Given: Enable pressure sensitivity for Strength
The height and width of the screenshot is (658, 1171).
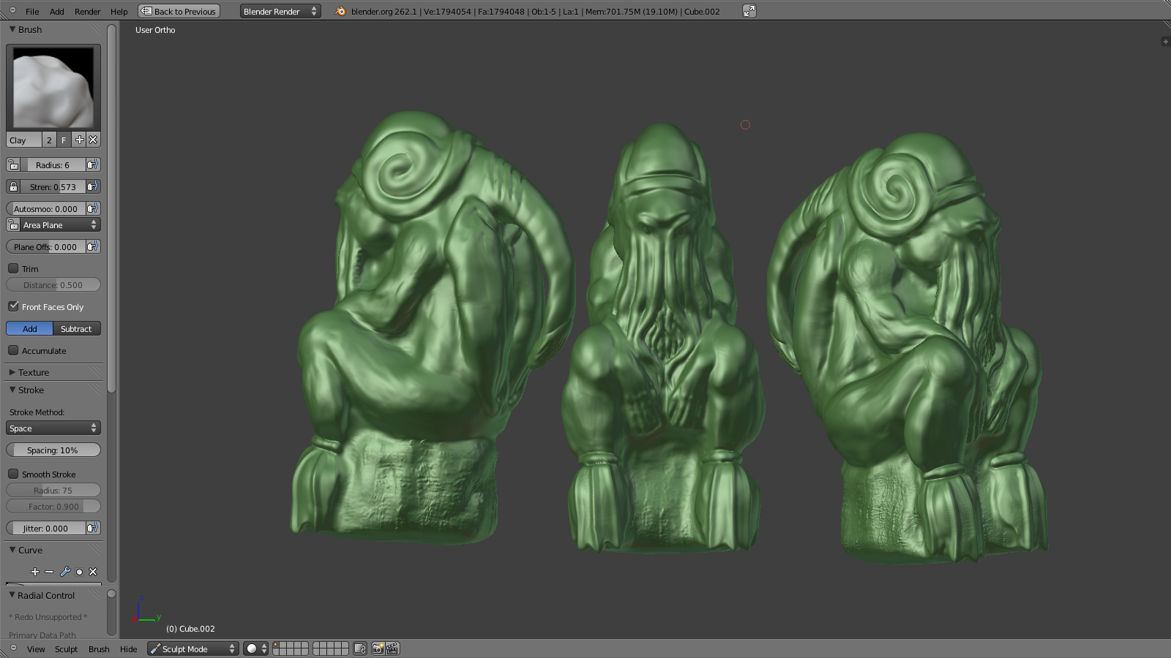Looking at the screenshot, I should [92, 187].
